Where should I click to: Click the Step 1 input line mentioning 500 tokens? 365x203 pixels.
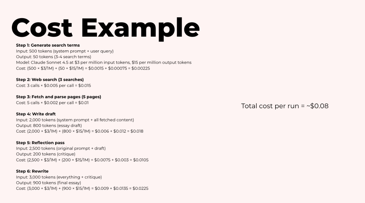point(65,51)
